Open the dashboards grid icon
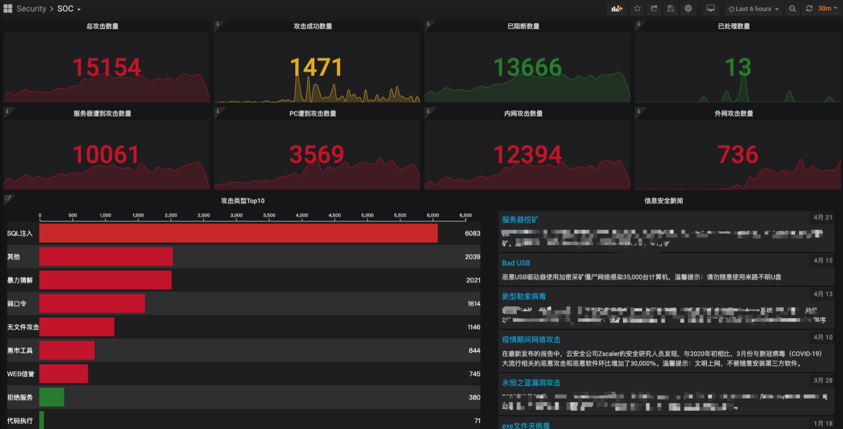This screenshot has height=429, width=843. click(x=8, y=9)
